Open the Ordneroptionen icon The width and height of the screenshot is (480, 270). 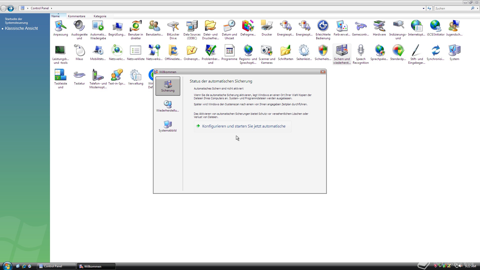click(192, 53)
